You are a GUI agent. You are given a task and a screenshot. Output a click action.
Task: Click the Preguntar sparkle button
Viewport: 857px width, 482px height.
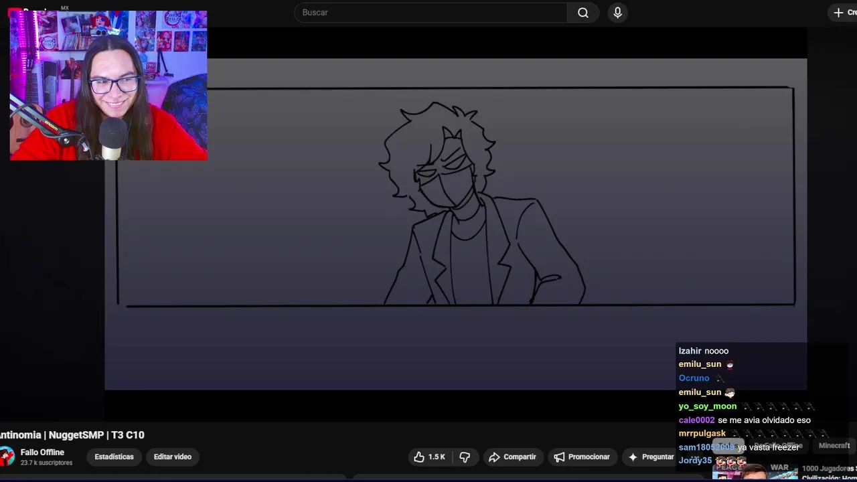[651, 457]
